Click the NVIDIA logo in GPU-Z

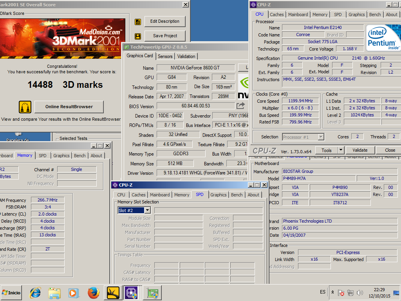click(x=243, y=86)
